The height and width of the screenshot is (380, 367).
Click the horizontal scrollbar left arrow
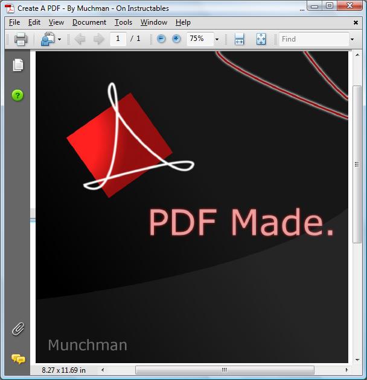103,370
